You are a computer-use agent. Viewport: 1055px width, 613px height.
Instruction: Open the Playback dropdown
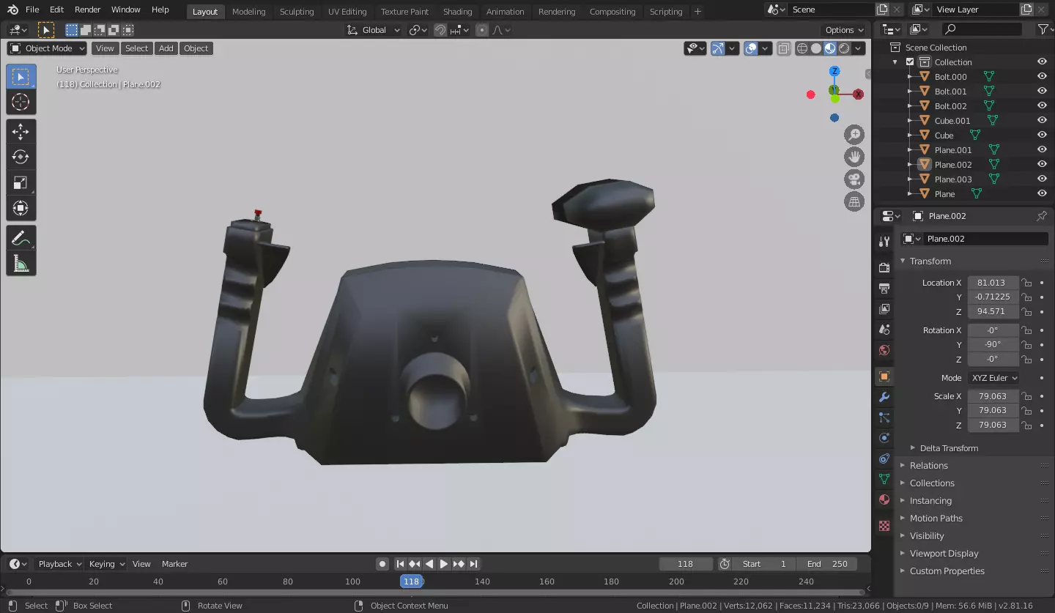pyautogui.click(x=60, y=564)
